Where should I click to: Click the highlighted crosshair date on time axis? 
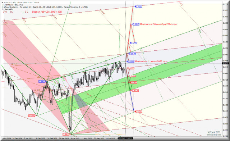[x=126, y=138]
